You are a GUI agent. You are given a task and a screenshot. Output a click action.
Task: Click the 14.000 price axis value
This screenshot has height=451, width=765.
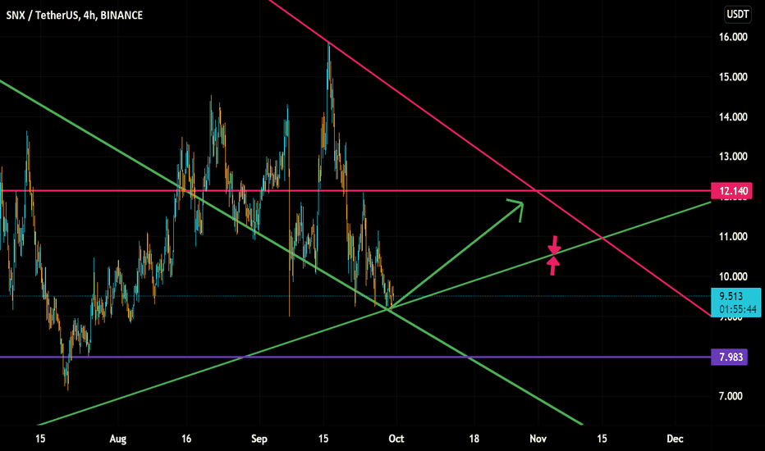733,117
